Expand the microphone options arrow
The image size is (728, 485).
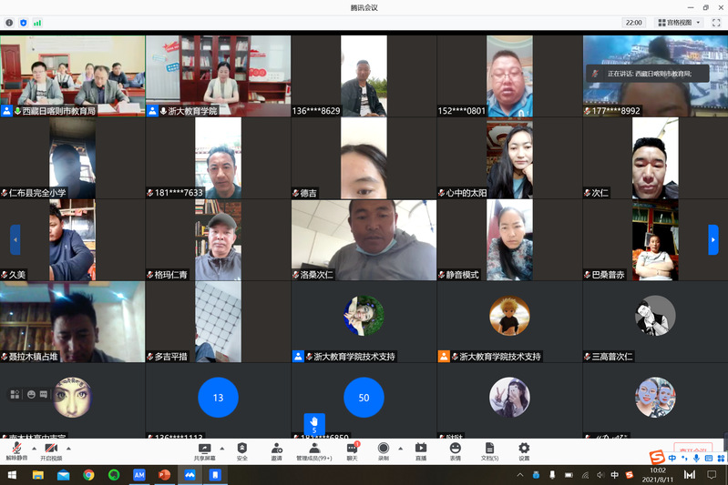(x=34, y=448)
